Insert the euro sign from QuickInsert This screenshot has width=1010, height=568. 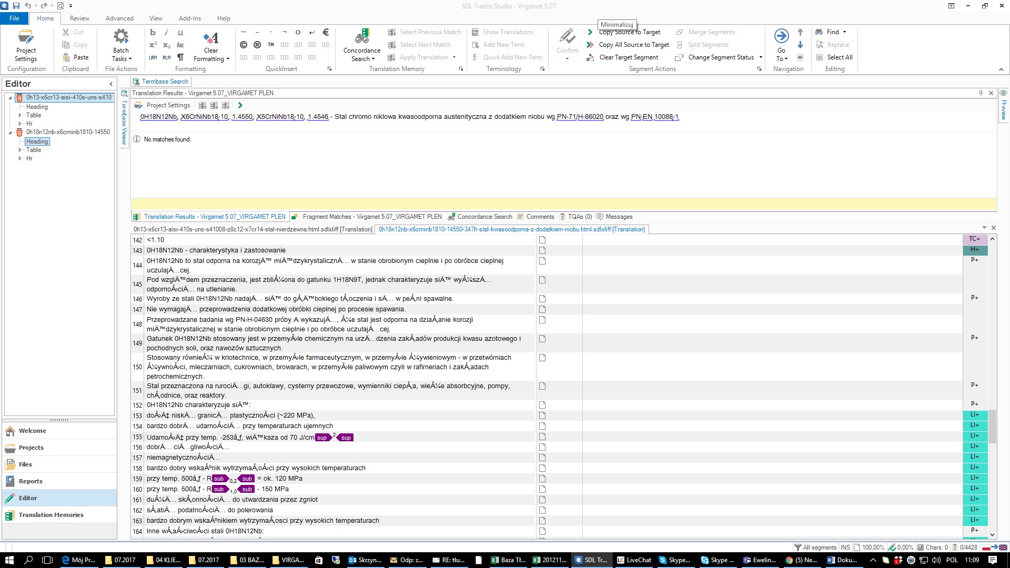(326, 32)
